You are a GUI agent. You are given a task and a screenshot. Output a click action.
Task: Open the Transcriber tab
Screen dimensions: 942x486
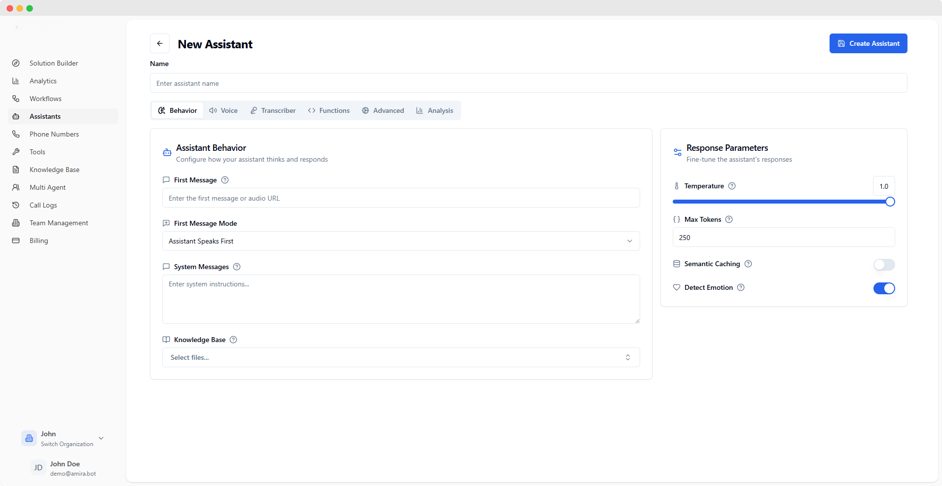pos(273,110)
